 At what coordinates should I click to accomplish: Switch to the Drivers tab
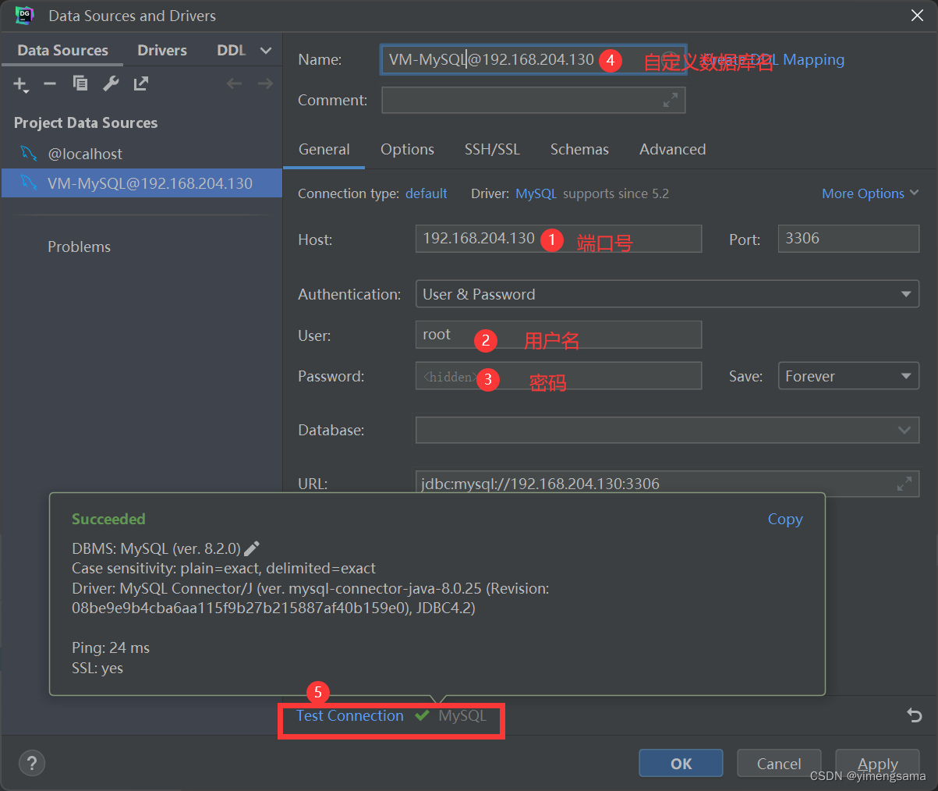pos(162,50)
